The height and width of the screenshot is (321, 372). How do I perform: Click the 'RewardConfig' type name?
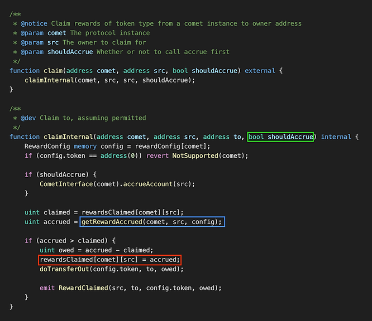(47, 147)
